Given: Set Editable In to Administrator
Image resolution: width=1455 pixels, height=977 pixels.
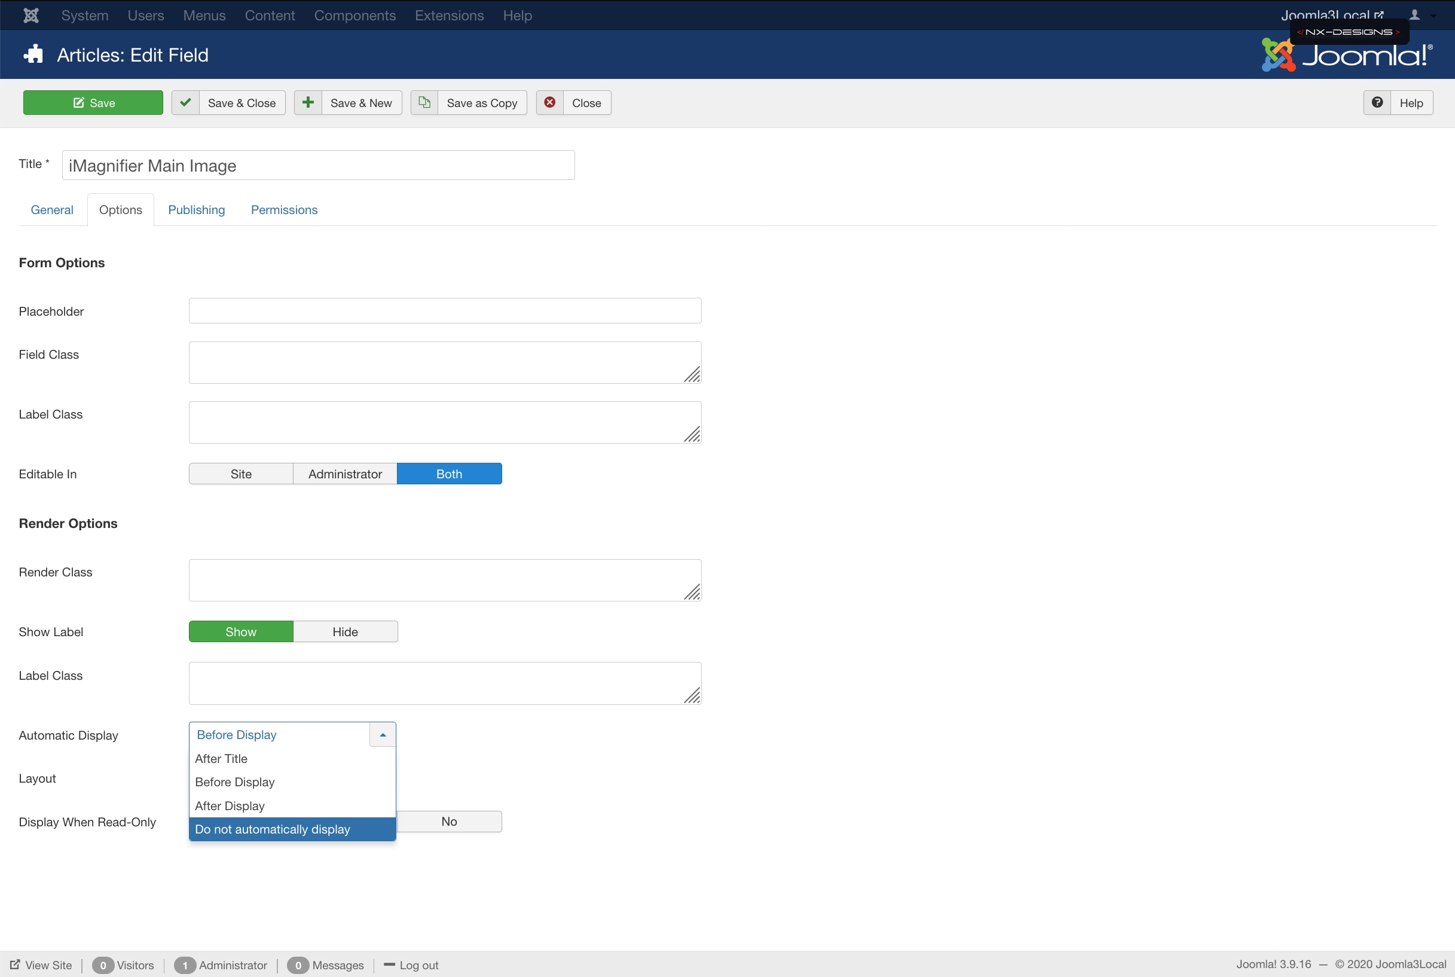Looking at the screenshot, I should (x=345, y=474).
